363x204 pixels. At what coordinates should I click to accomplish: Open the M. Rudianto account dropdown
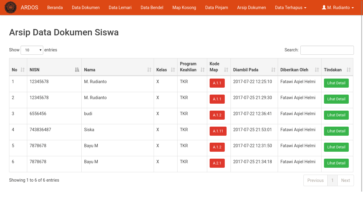pos(338,7)
